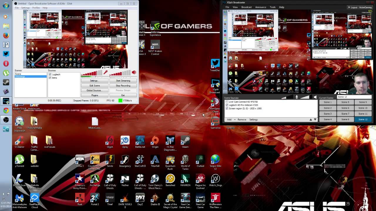376x211 pixels.
Task: Switch to Scene 1 in XSplit
Action: pyautogui.click(x=328, y=102)
